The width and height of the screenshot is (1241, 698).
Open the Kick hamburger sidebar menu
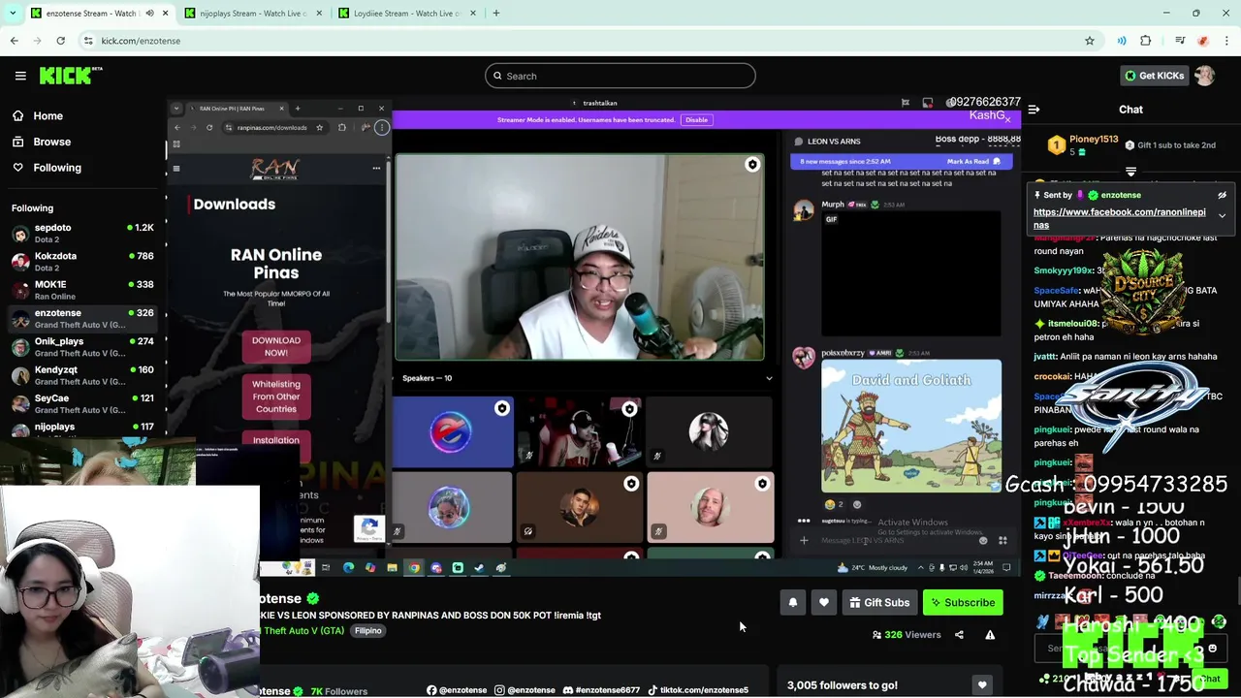[x=20, y=76]
